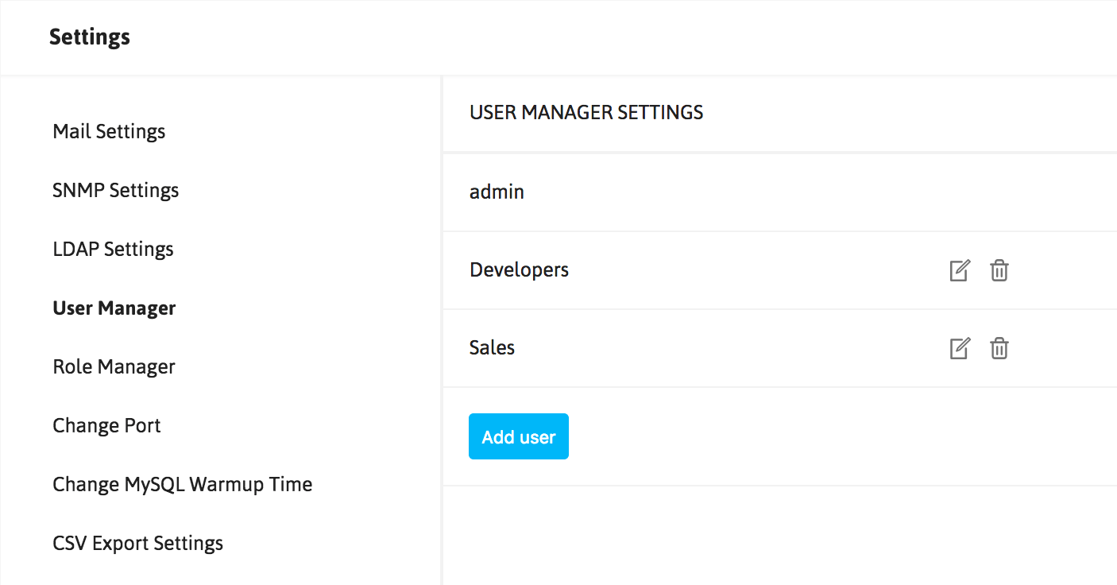
Task: Switch to the Role Manager section
Action: click(114, 367)
